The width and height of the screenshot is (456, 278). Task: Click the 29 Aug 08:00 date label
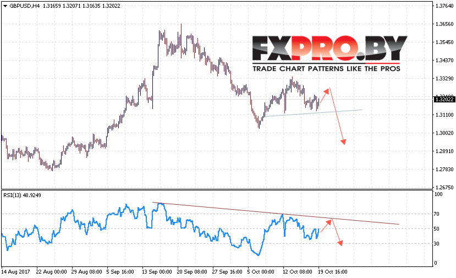[x=87, y=272]
